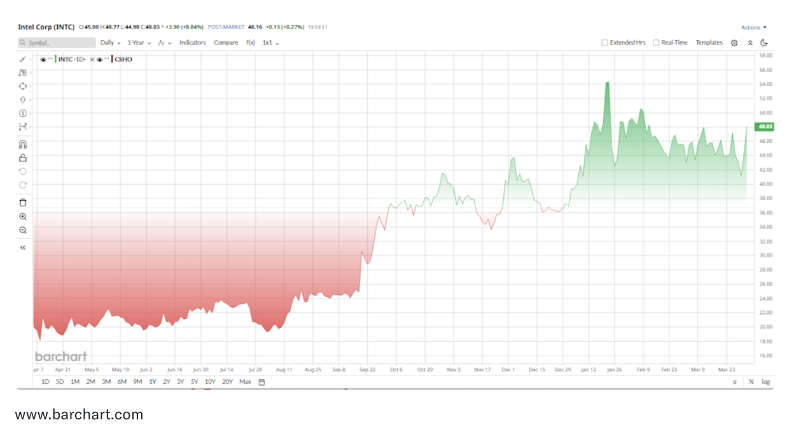Collapse the left drawing toolbar
The width and height of the screenshot is (794, 427).
coord(23,247)
